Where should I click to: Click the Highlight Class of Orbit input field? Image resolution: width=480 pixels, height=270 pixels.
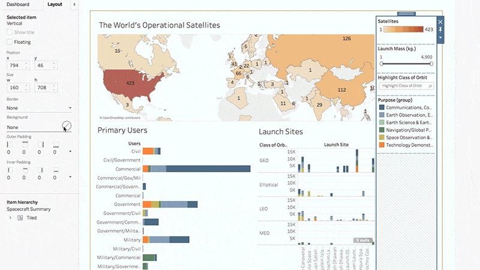coord(403,86)
